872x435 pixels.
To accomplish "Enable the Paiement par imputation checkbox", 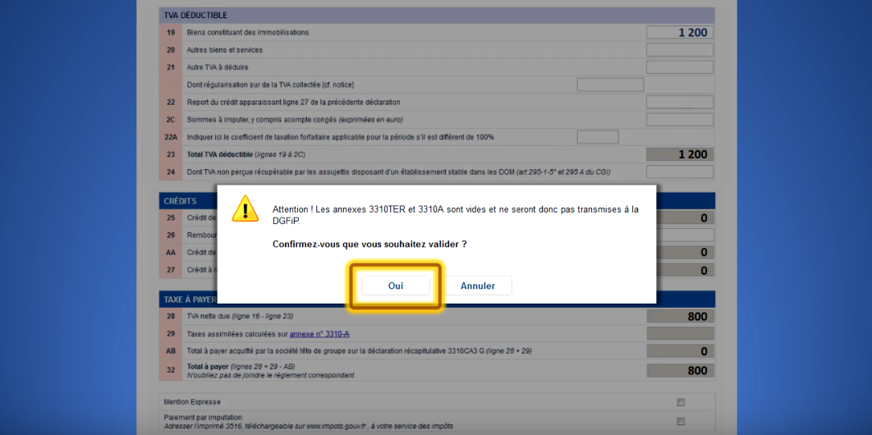I will [x=680, y=421].
